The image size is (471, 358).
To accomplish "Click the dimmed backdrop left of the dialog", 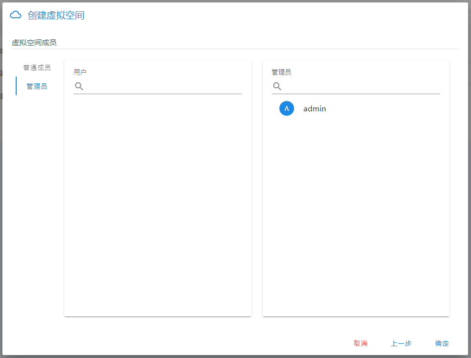I will pos(1,196).
